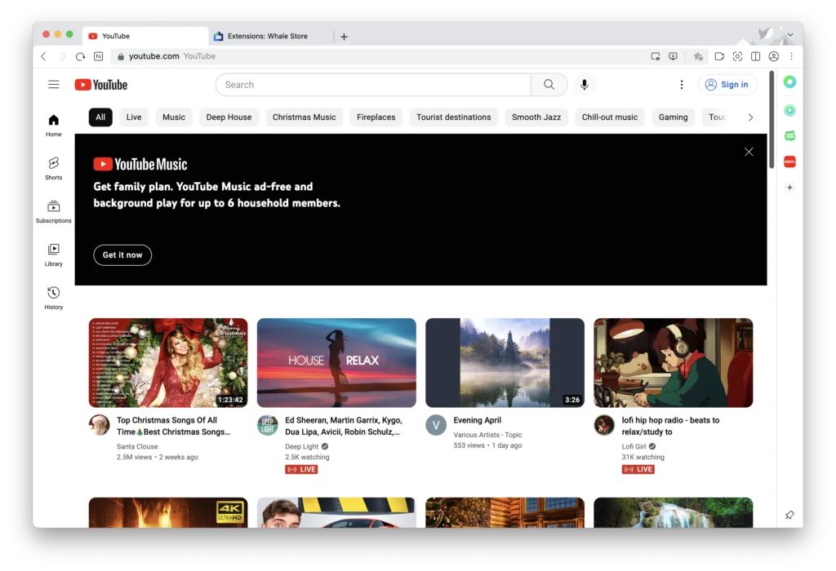836x571 pixels.
Task: Open Deep Light channel link
Action: click(x=302, y=447)
